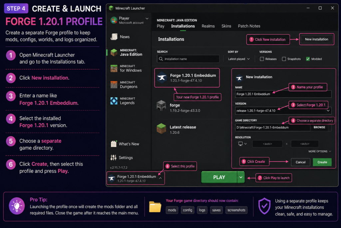
Task: Click the green PLAY button
Action: [x=219, y=177]
